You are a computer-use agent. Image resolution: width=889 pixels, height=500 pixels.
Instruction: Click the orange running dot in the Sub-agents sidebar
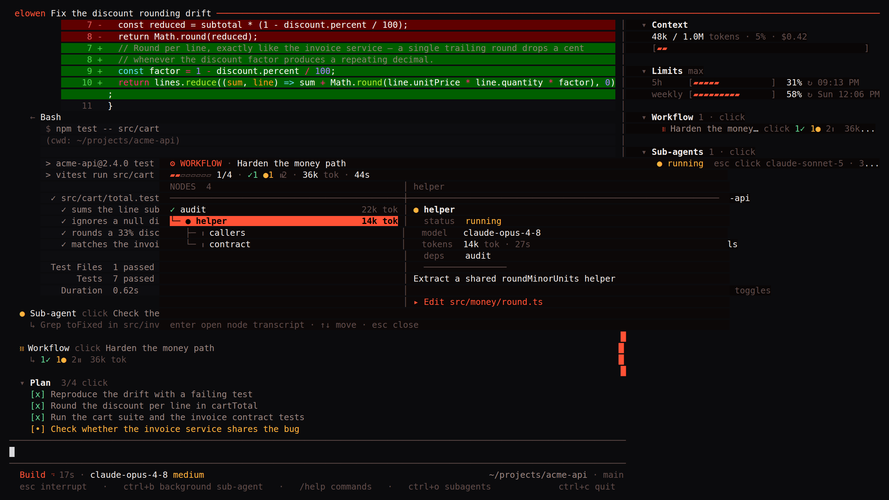[659, 164]
